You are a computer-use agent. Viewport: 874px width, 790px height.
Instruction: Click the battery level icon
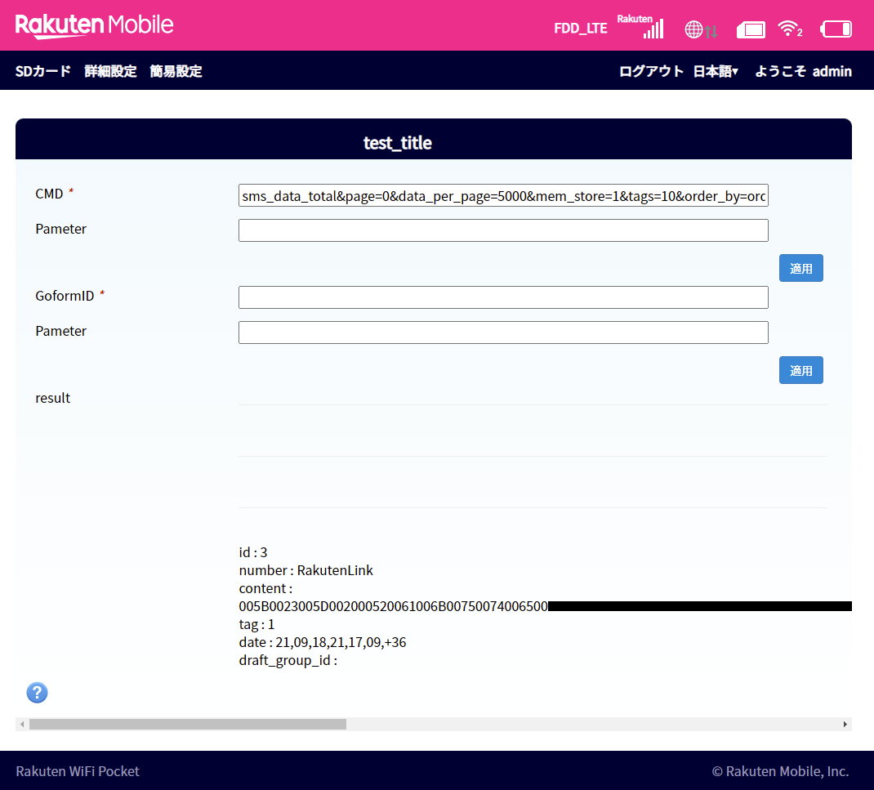(836, 29)
